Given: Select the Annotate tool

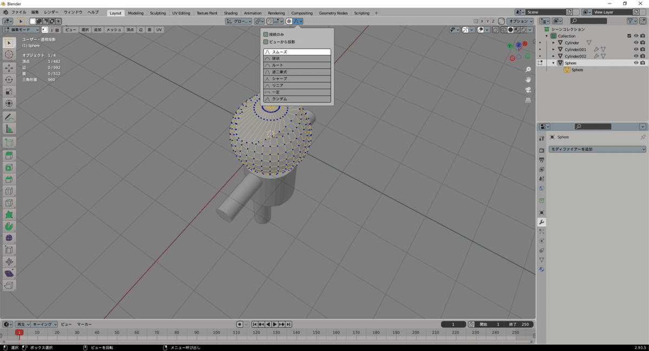Looking at the screenshot, I should (9, 117).
